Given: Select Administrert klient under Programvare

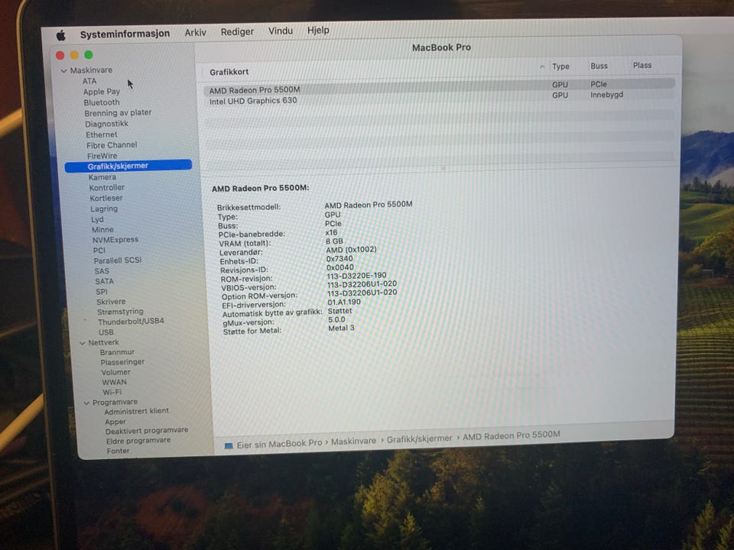Looking at the screenshot, I should 137,411.
